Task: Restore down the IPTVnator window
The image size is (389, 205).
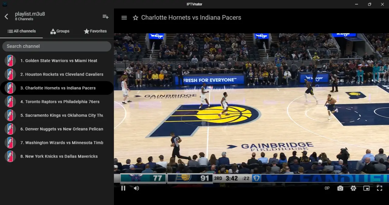Action: coord(369,4)
